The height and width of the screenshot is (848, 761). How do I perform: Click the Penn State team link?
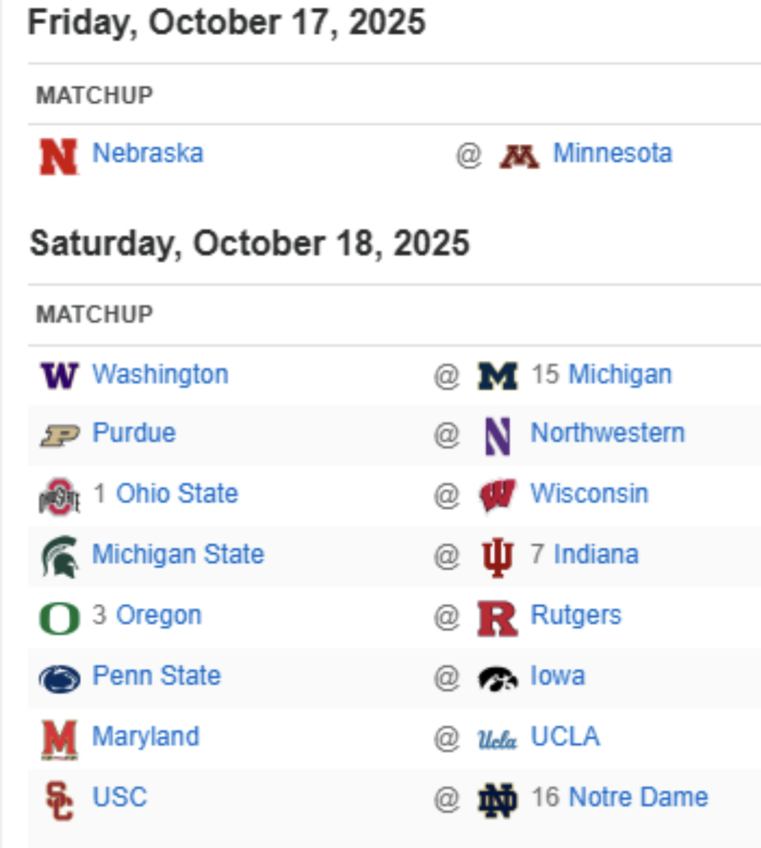(156, 676)
